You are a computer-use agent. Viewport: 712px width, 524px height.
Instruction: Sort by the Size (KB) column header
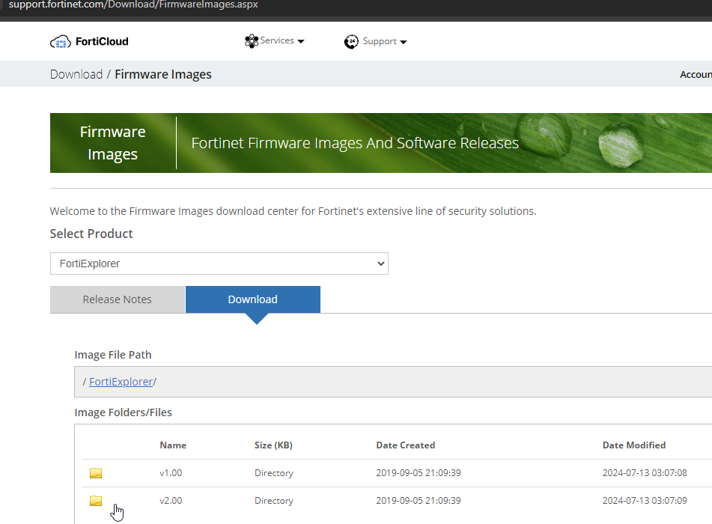(273, 445)
